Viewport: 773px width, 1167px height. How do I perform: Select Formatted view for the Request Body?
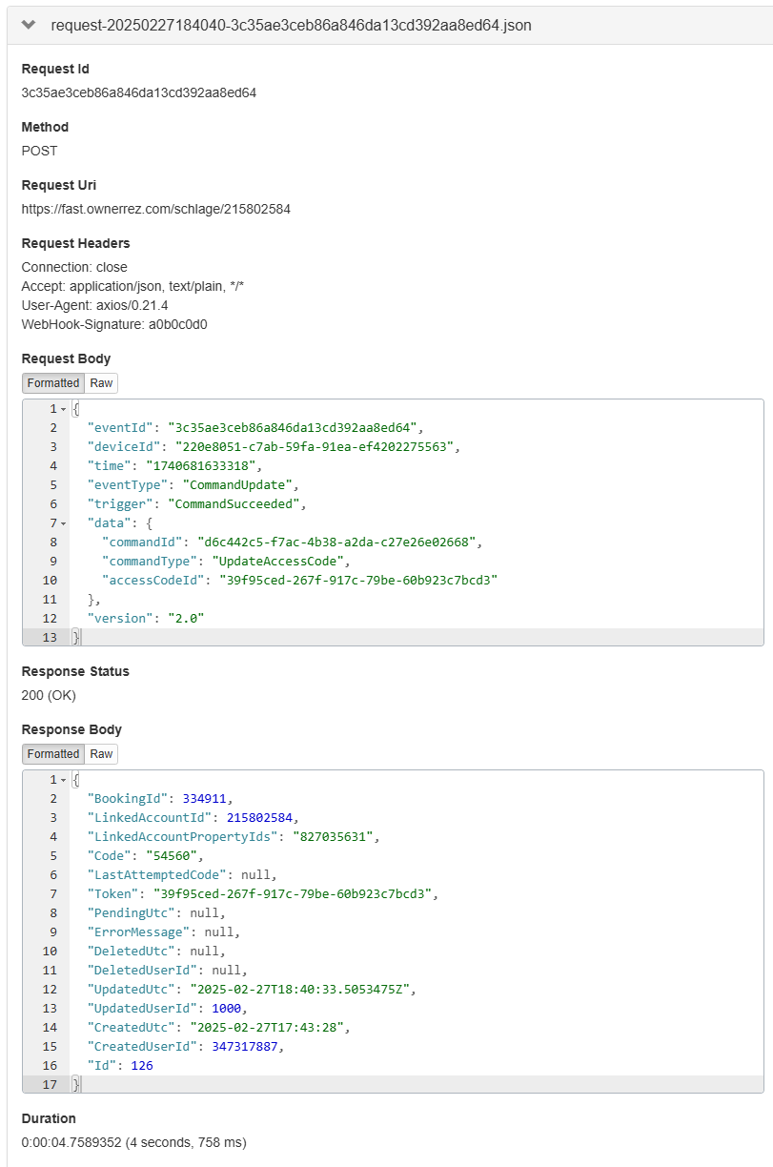53,383
